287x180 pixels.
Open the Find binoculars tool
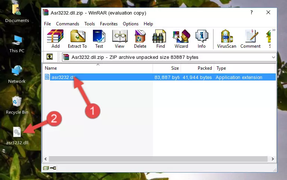pyautogui.click(x=160, y=39)
